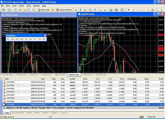Expand the New Chart dropdown arrow

click(x=6, y=10)
